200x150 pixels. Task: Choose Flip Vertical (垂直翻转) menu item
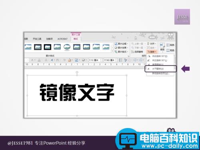[x=160, y=64]
